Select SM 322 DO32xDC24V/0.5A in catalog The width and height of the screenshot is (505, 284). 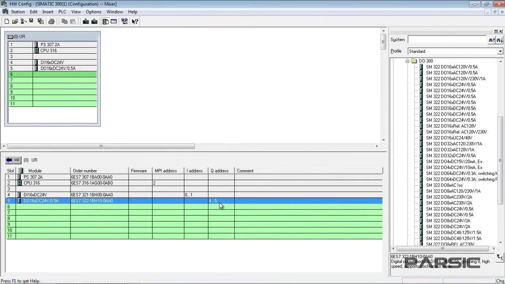click(x=451, y=155)
